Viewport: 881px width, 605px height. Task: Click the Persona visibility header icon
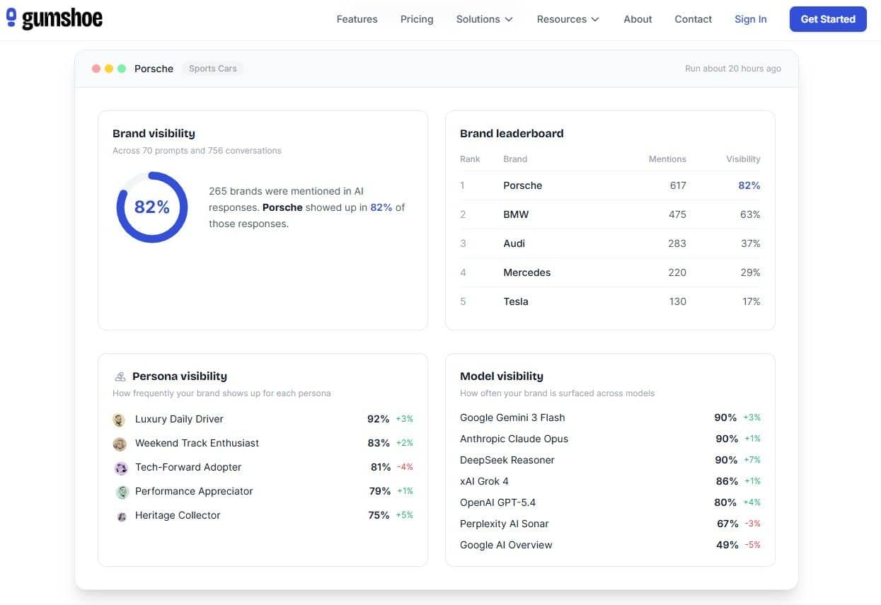pos(120,376)
